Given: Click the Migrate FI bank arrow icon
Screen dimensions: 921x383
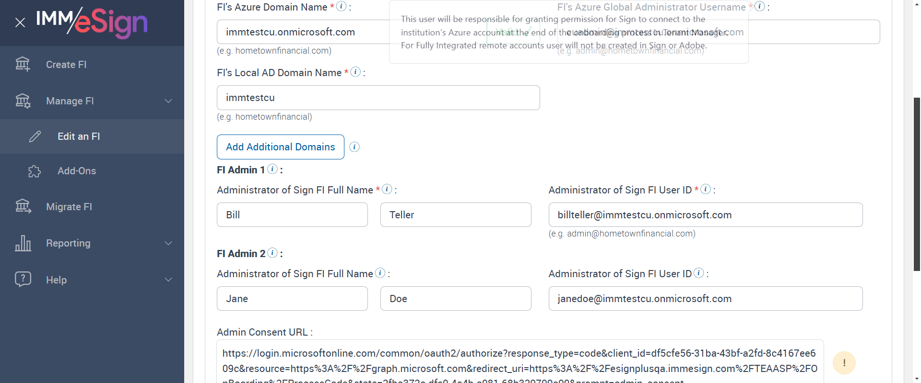Looking at the screenshot, I should [x=23, y=206].
